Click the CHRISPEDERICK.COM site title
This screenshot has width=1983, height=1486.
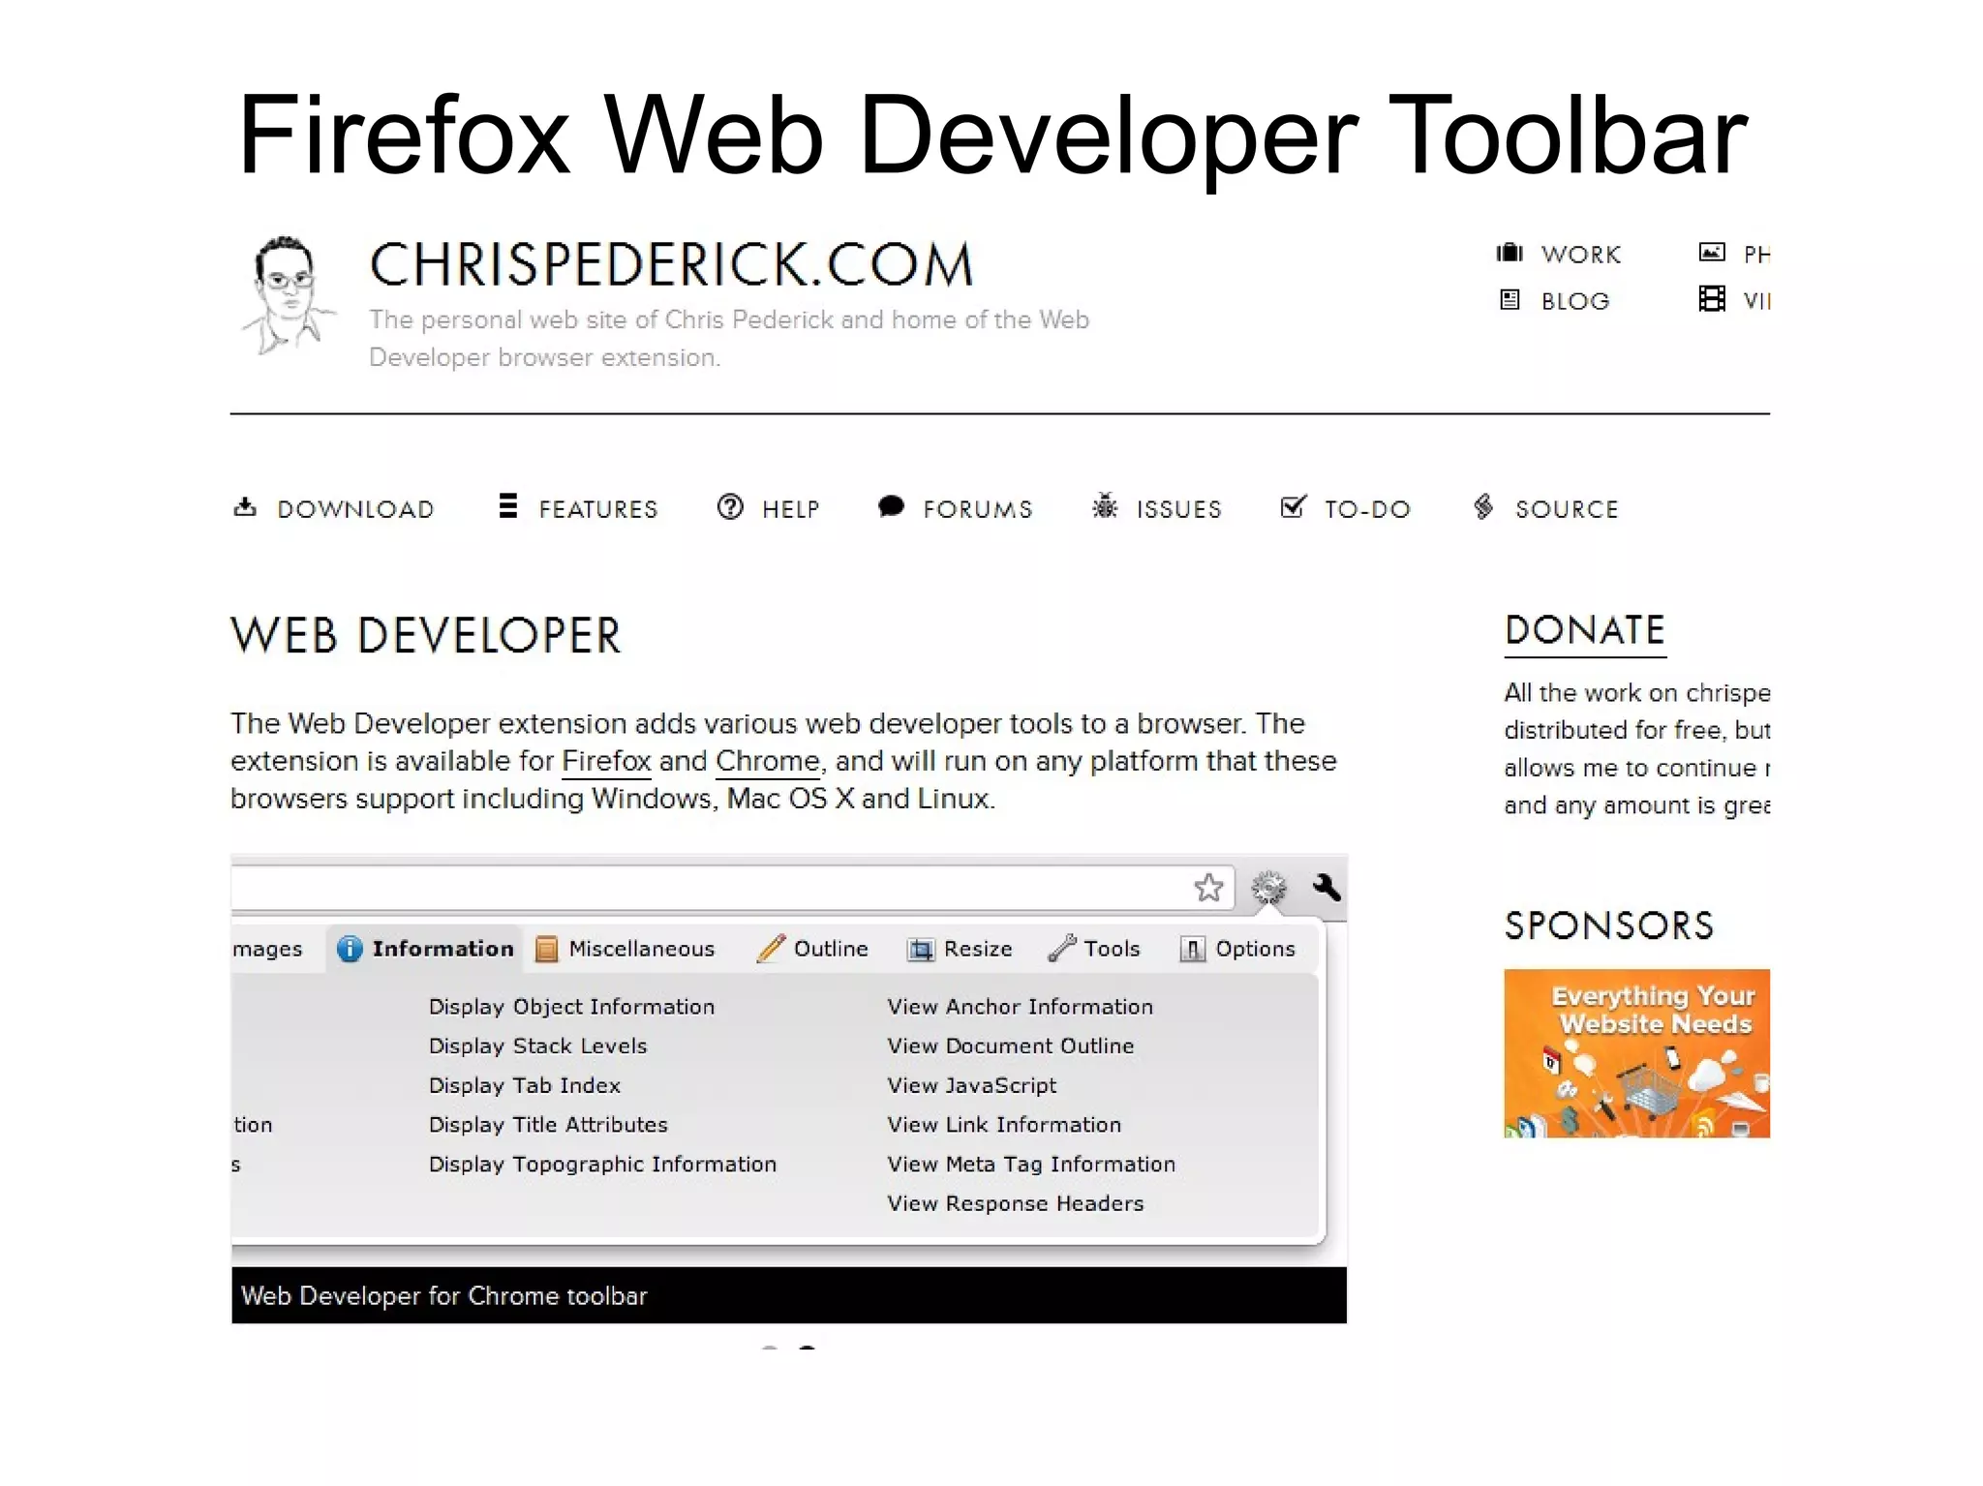click(x=671, y=264)
